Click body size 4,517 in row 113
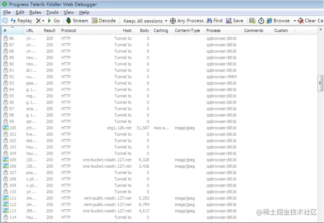Viewport: 324px width, 223px height. [x=144, y=211]
